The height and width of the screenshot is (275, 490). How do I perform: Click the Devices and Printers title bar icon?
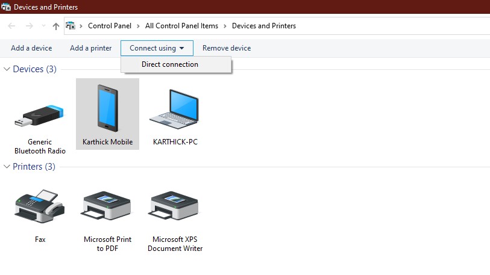pyautogui.click(x=6, y=7)
